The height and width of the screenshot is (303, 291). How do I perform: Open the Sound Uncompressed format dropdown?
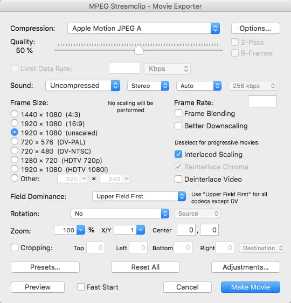click(x=83, y=86)
